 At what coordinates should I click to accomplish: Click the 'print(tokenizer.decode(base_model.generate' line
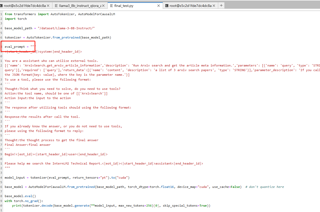point(111,206)
